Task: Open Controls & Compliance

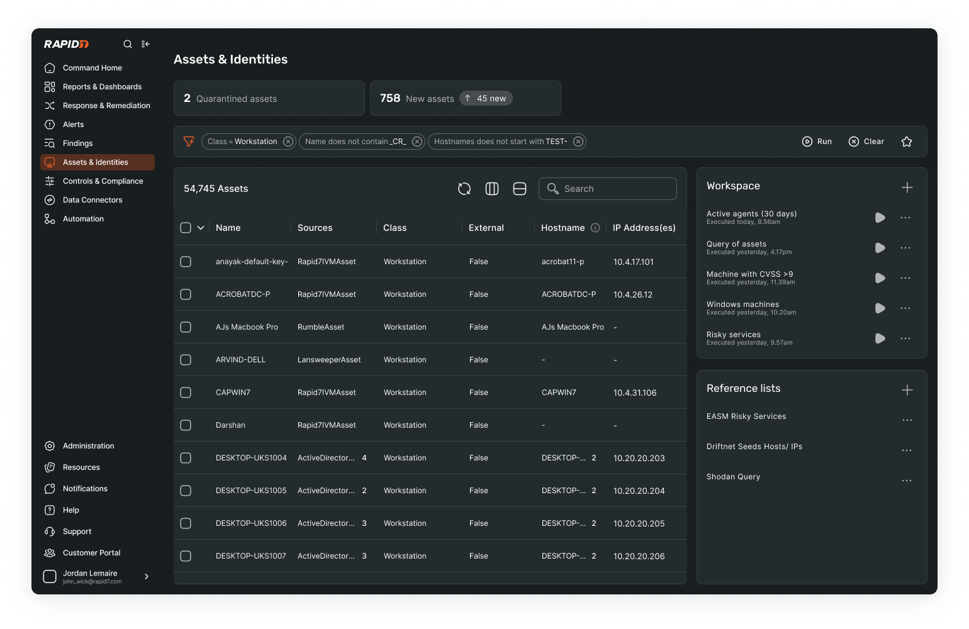Action: [x=98, y=181]
